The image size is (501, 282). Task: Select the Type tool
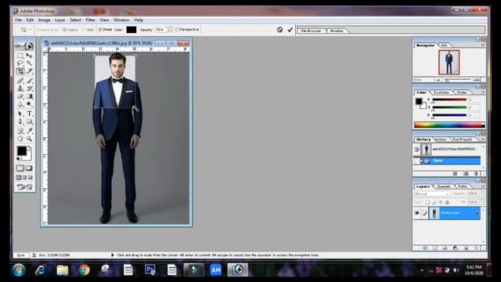(30, 114)
